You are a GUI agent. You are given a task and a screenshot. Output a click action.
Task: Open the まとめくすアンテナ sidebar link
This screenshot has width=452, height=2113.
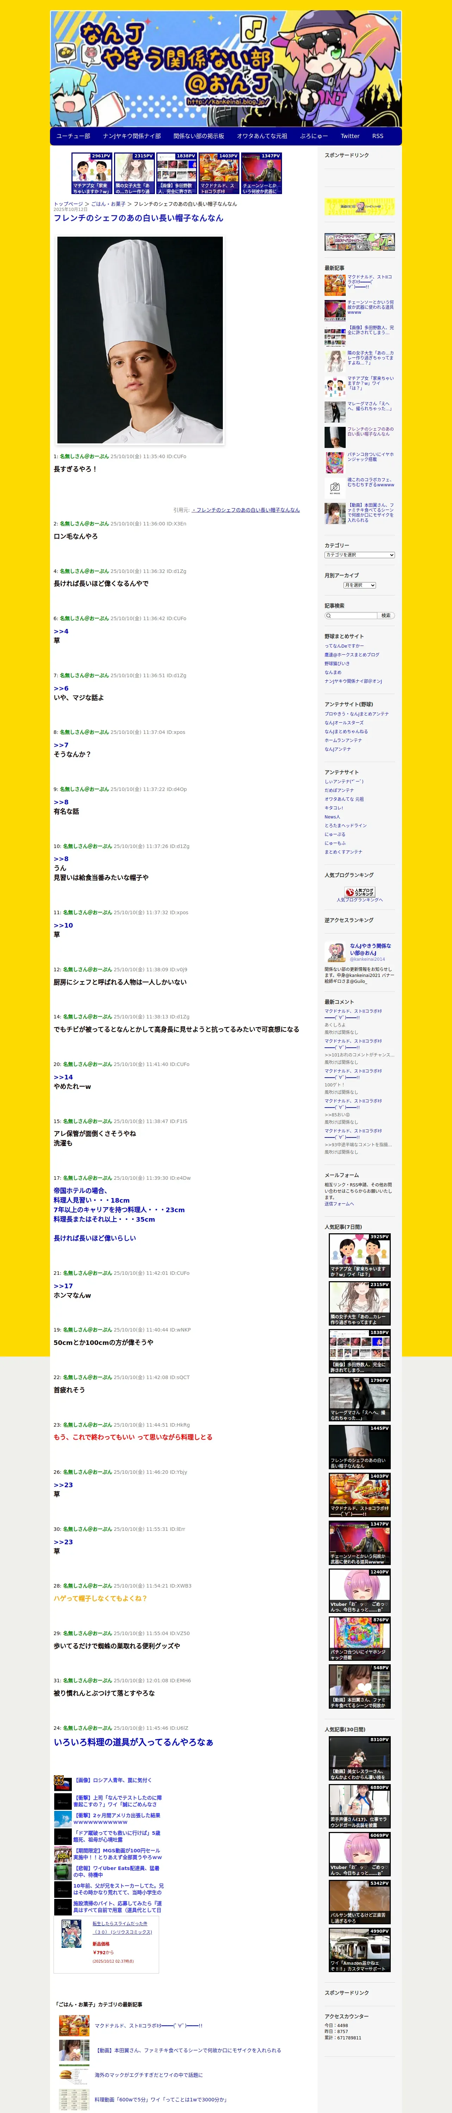(343, 852)
